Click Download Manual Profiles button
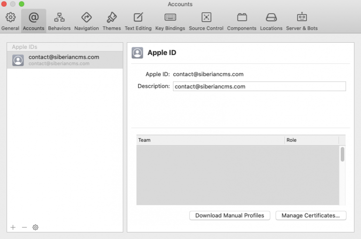This screenshot has height=239, width=361. [x=229, y=216]
